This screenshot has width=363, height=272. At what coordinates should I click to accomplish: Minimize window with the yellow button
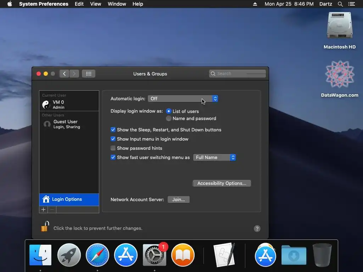click(46, 74)
